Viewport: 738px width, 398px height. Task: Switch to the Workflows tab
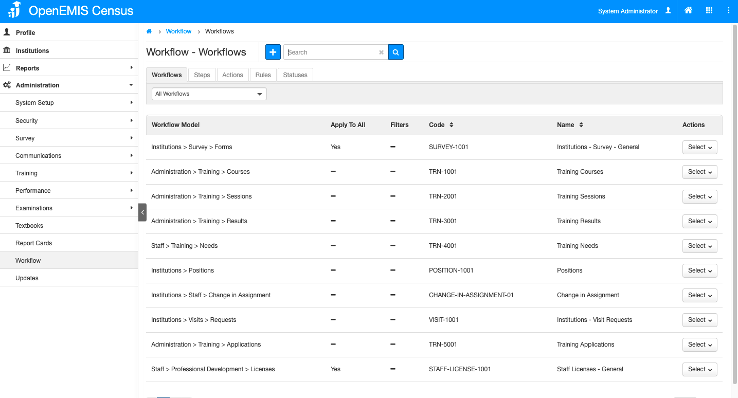[x=167, y=75]
